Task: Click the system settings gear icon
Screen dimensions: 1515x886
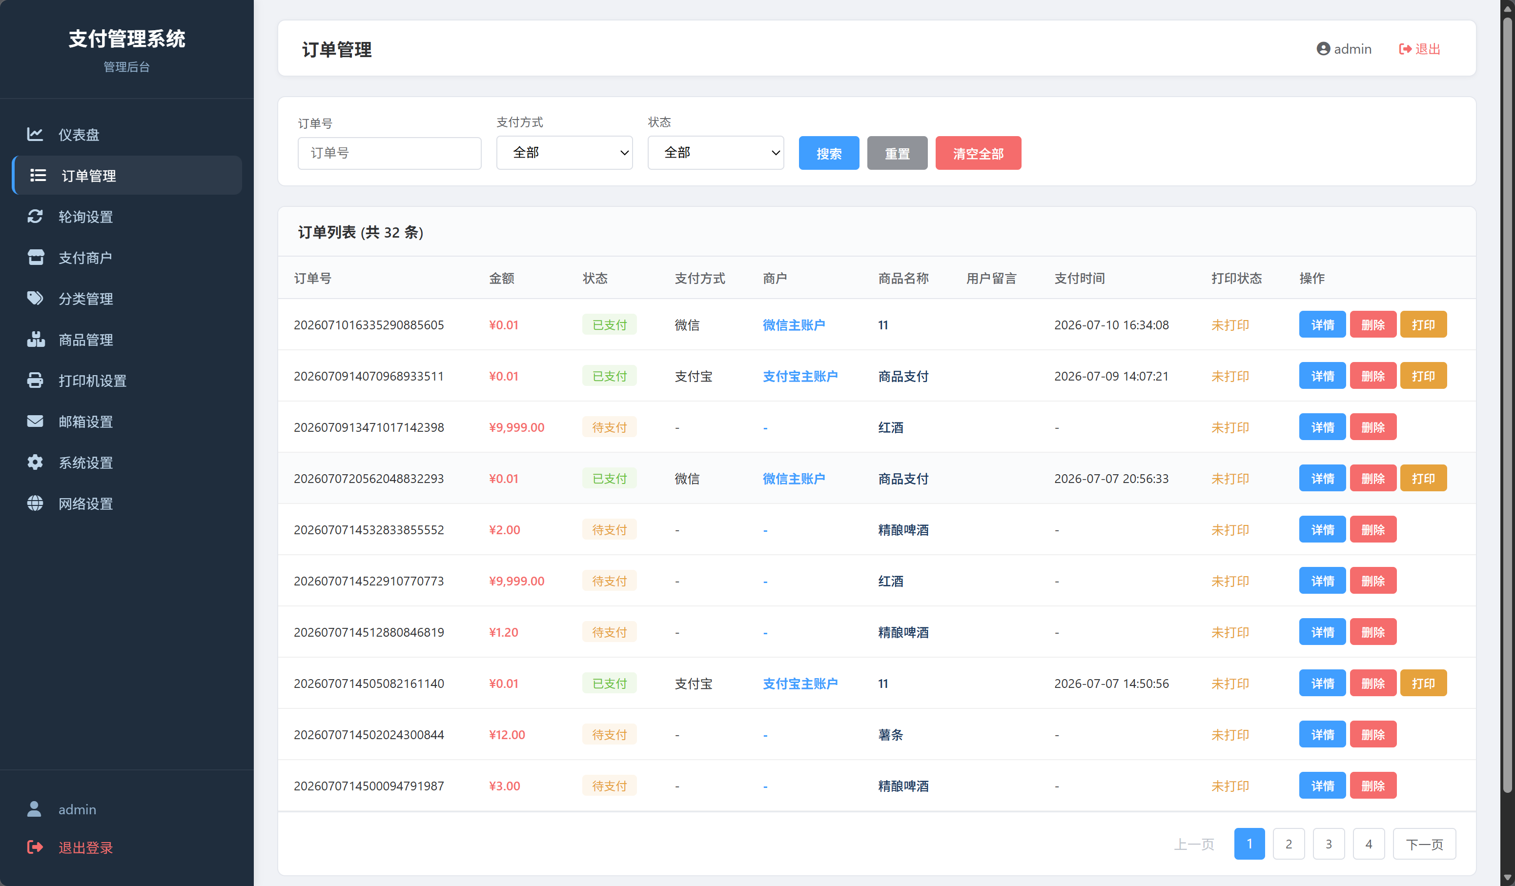Action: click(x=35, y=462)
